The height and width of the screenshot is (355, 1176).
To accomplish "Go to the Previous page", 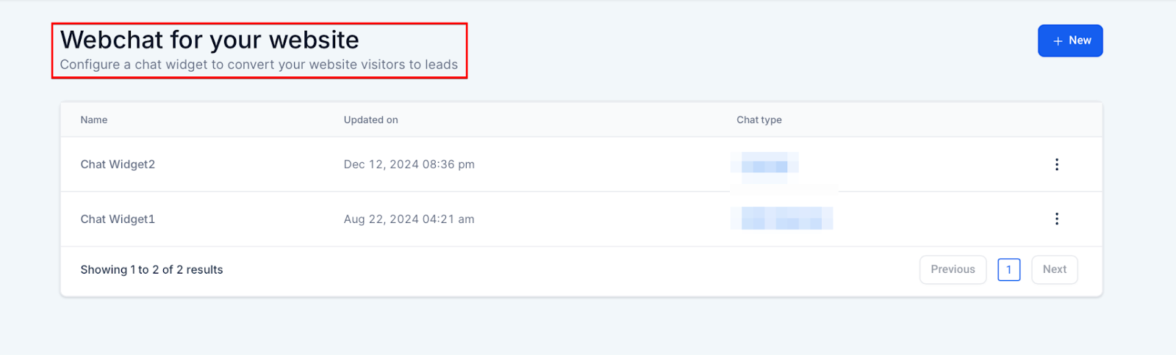I will coord(953,269).
